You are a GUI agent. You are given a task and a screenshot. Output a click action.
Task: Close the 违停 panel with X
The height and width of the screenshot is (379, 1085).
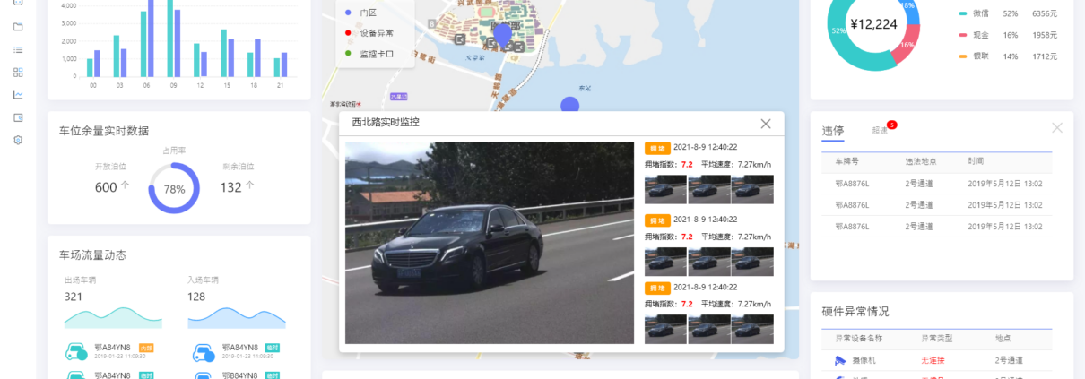[1056, 128]
